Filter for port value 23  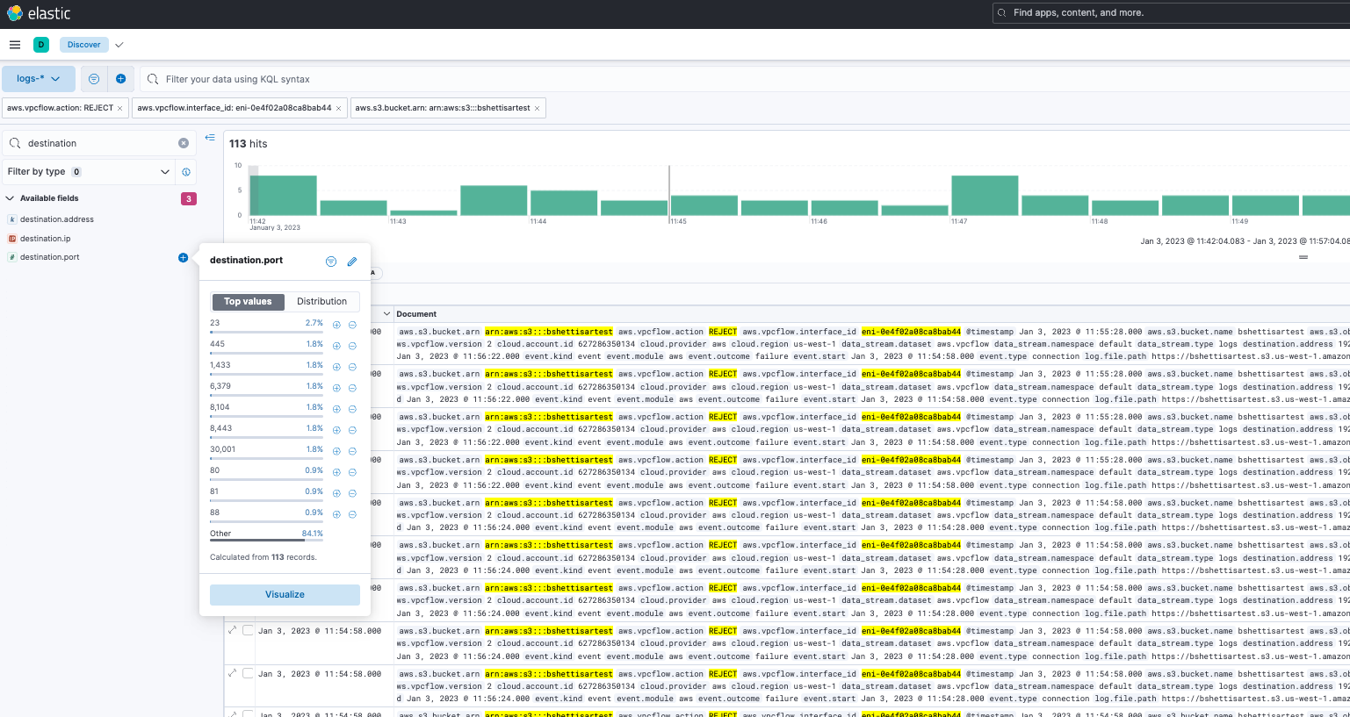336,325
